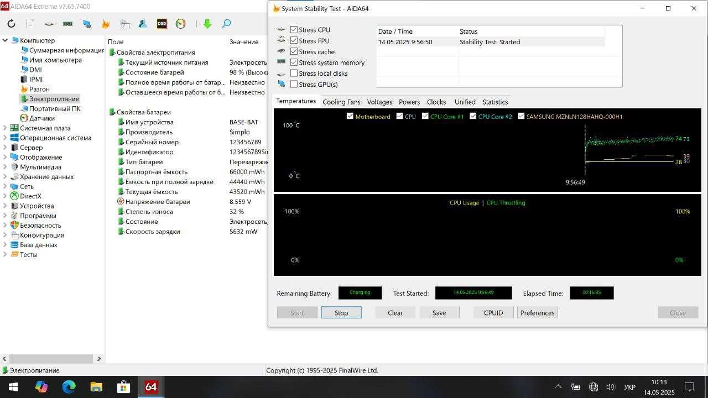Click the Clear button

[395, 312]
